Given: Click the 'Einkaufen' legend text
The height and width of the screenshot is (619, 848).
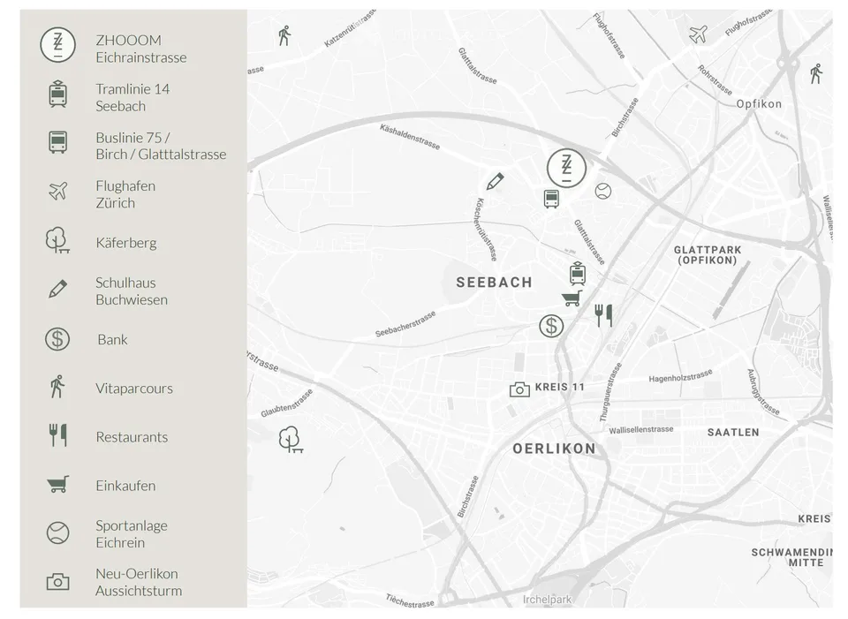Looking at the screenshot, I should (125, 486).
